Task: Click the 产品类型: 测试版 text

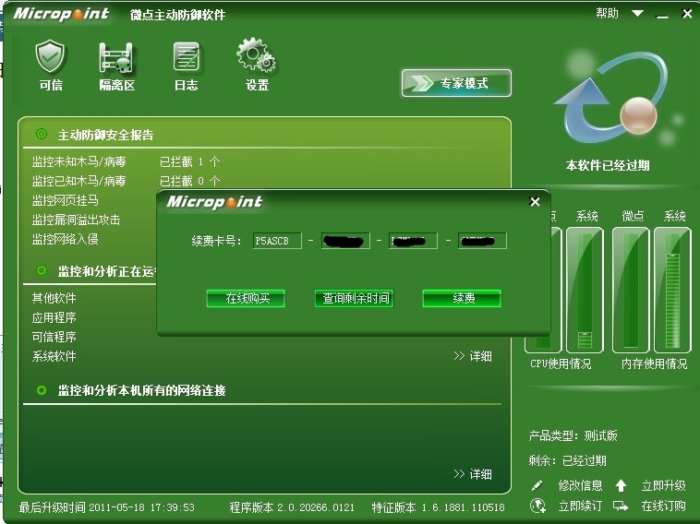Action: click(573, 435)
